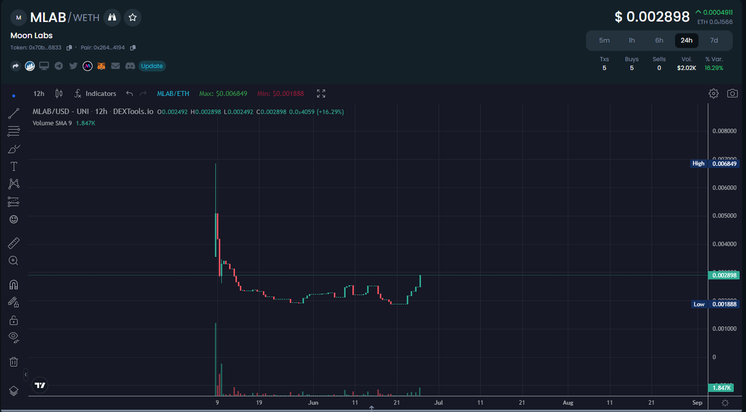
Task: Switch timeframe to 7d
Action: (x=714, y=40)
